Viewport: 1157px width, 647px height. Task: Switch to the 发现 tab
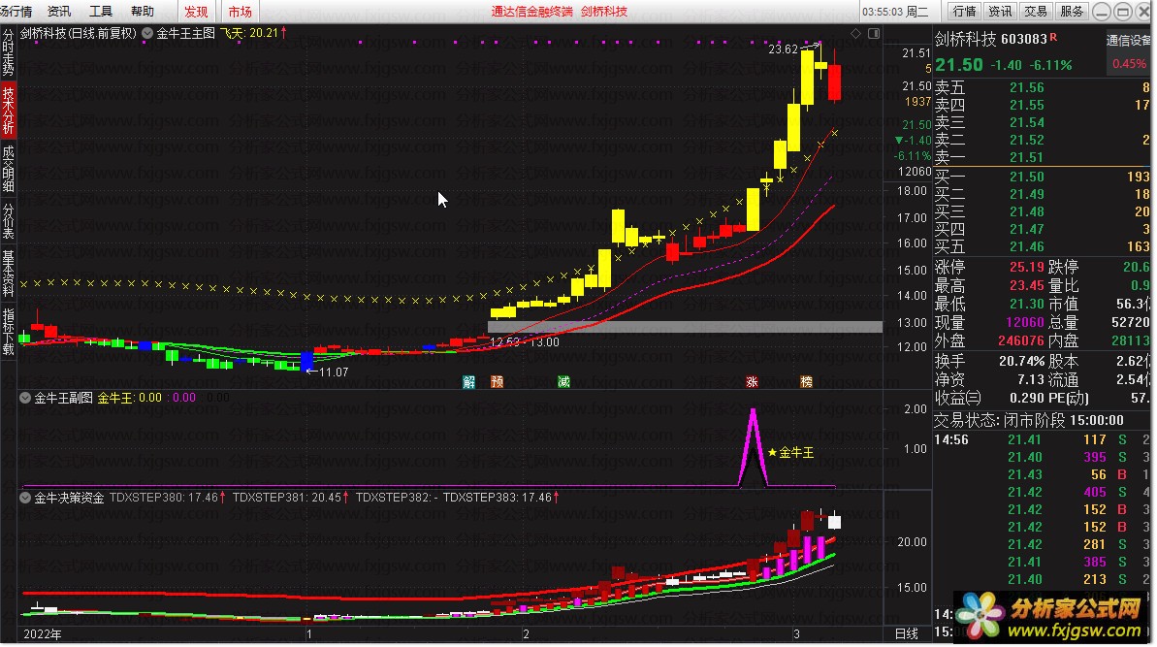click(x=196, y=11)
